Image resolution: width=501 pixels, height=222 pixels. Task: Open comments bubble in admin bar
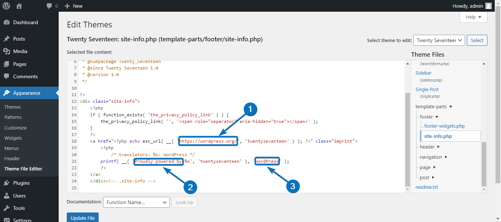[x=52, y=6]
